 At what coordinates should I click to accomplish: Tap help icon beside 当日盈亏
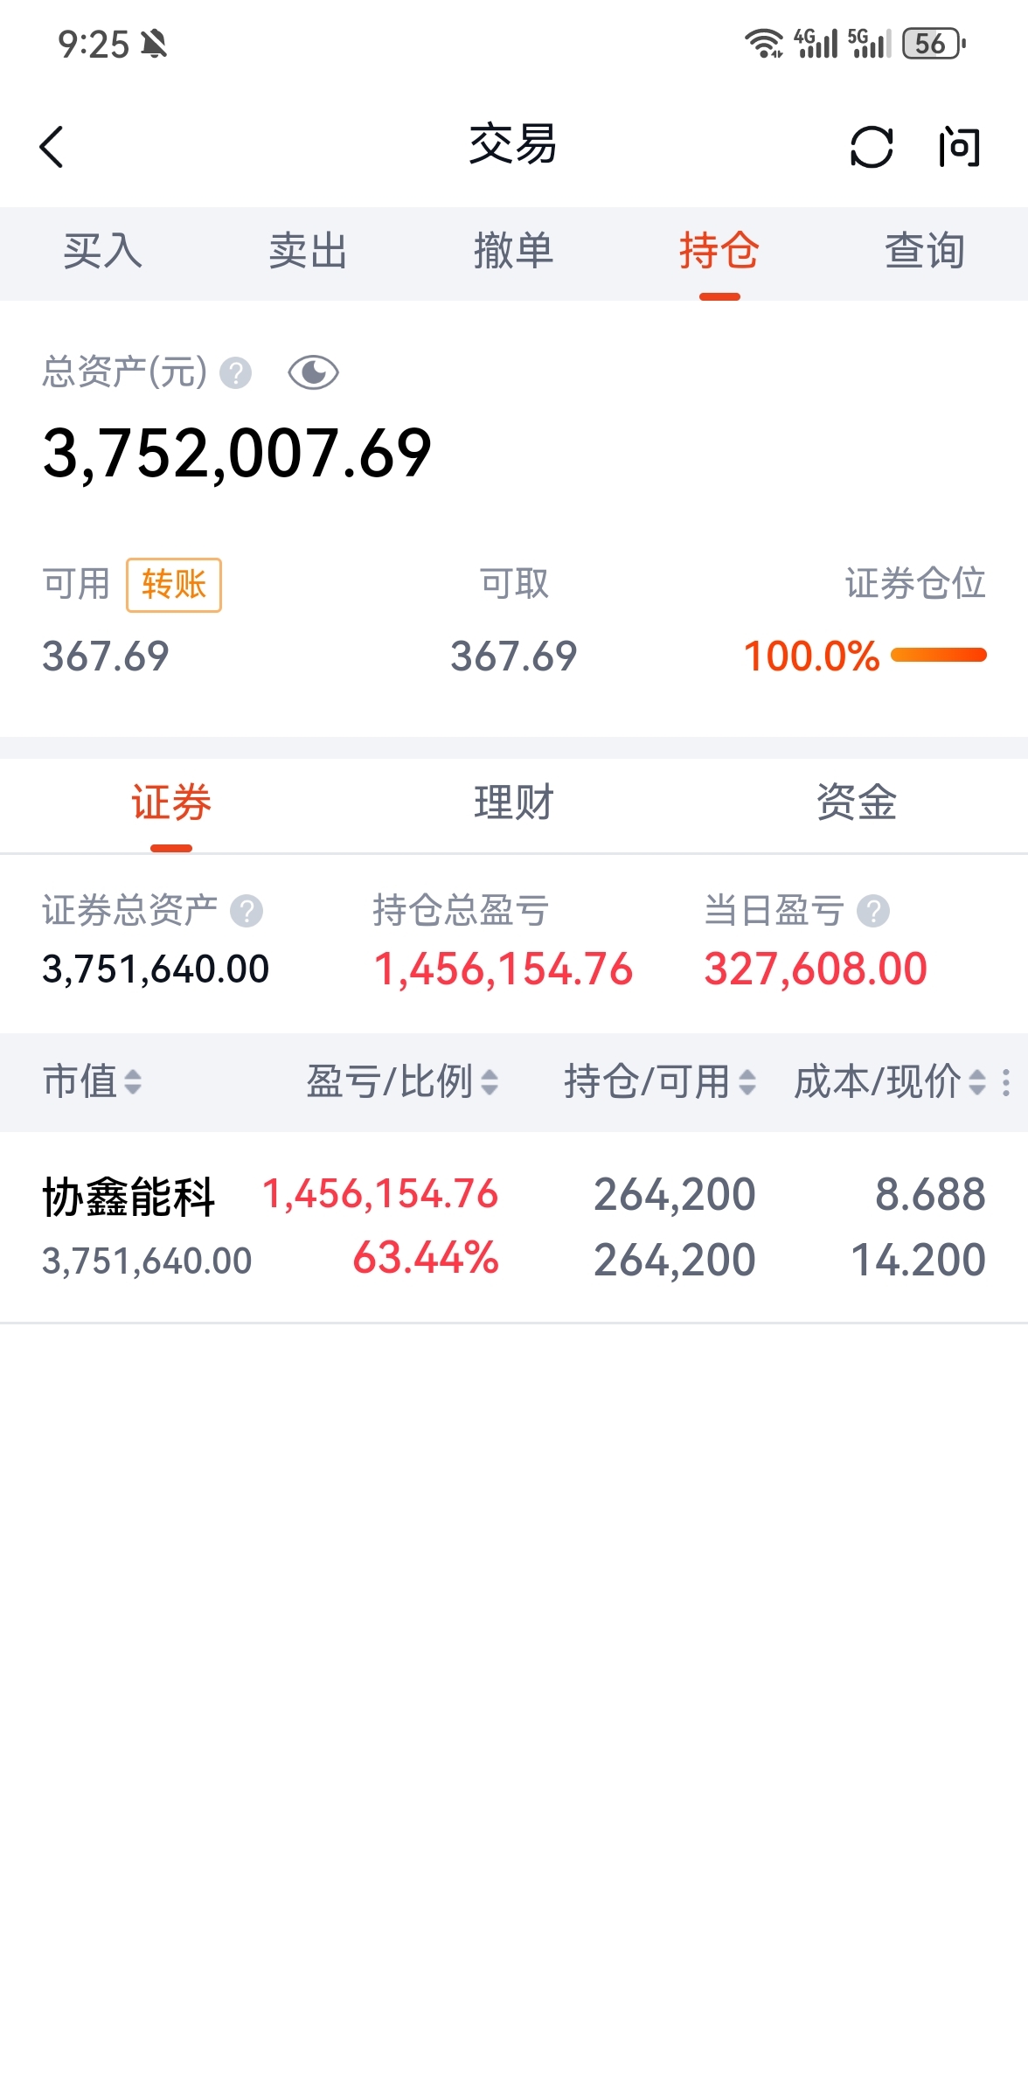tap(872, 911)
